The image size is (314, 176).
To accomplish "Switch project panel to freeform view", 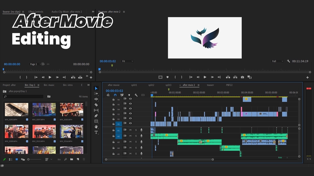I will pyautogui.click(x=23, y=159).
